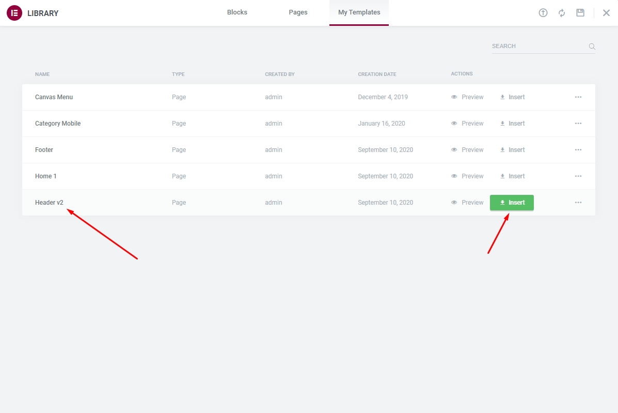Click the save template disk icon
This screenshot has width=618, height=413.
(x=580, y=13)
